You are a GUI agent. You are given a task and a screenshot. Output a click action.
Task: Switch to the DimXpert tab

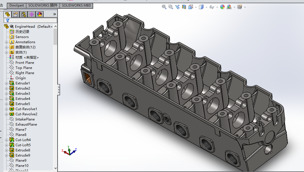point(16,5)
